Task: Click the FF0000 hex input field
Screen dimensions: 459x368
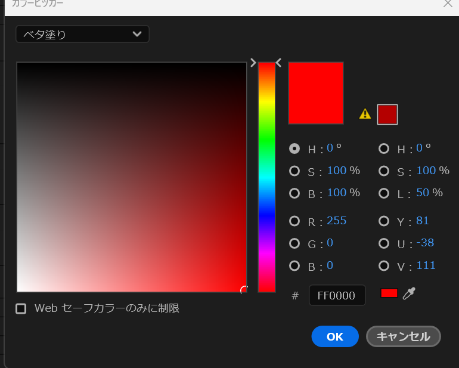Action: pyautogui.click(x=337, y=295)
